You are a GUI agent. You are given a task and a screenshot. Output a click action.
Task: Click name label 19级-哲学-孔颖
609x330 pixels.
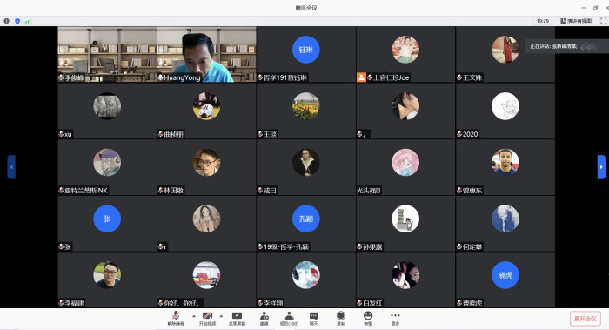coord(286,246)
